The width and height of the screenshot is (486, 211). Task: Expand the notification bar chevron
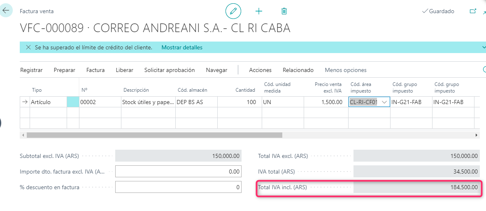(x=484, y=47)
